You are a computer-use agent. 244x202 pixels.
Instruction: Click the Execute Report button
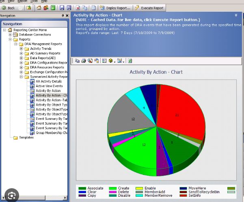click(x=149, y=8)
